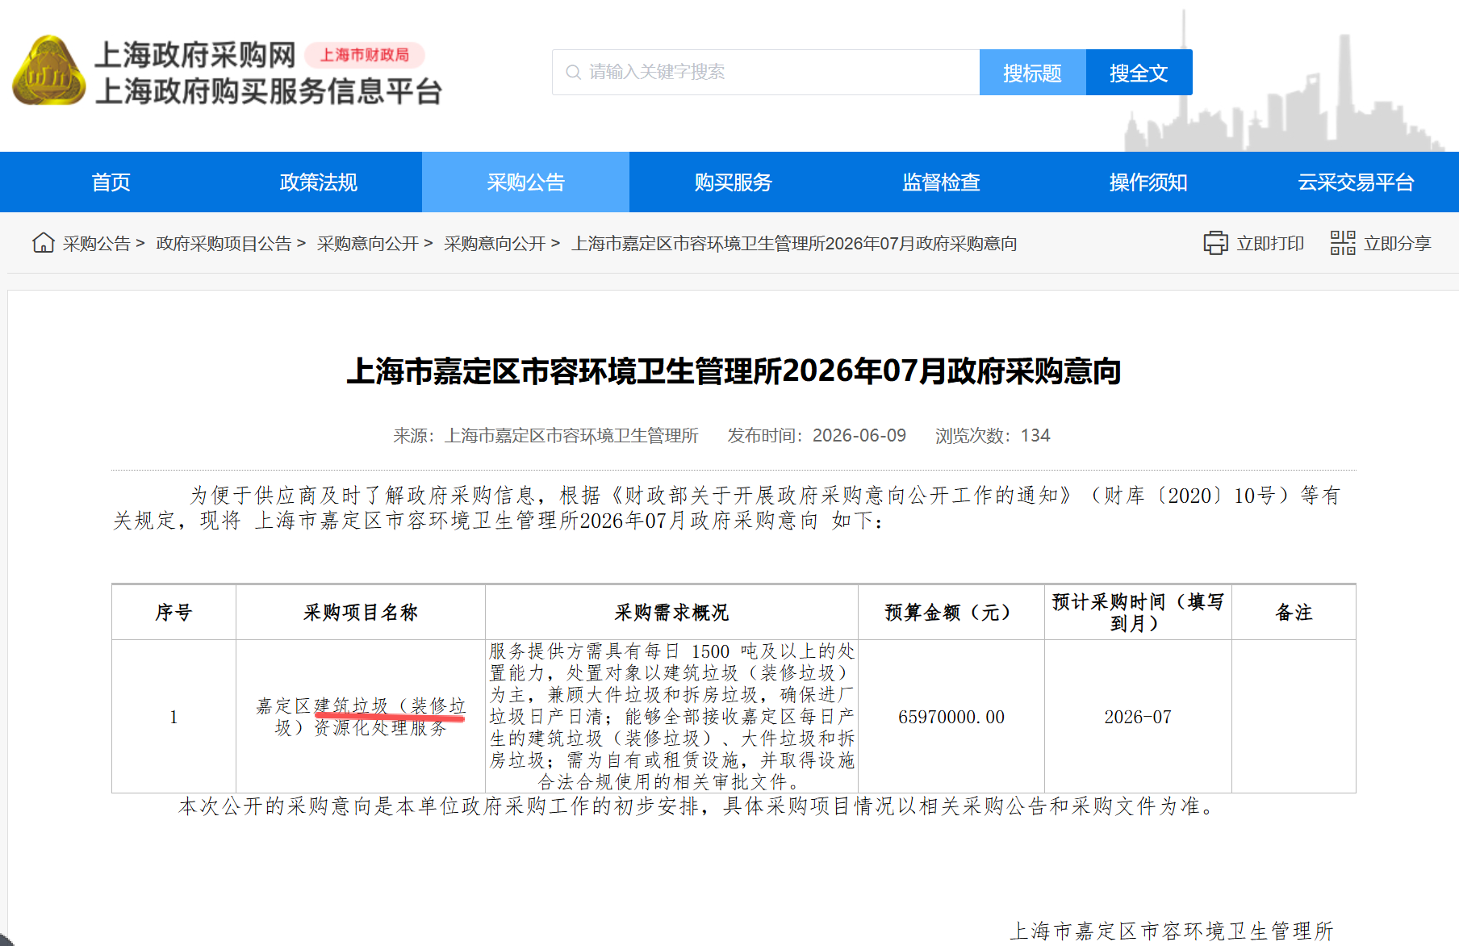Viewport: 1459px width, 946px height.
Task: Click the 立即打印 text link
Action: 1270,244
